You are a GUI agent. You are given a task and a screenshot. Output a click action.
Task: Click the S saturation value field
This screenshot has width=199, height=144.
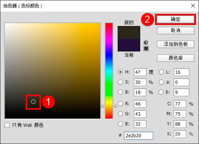pos(140,82)
